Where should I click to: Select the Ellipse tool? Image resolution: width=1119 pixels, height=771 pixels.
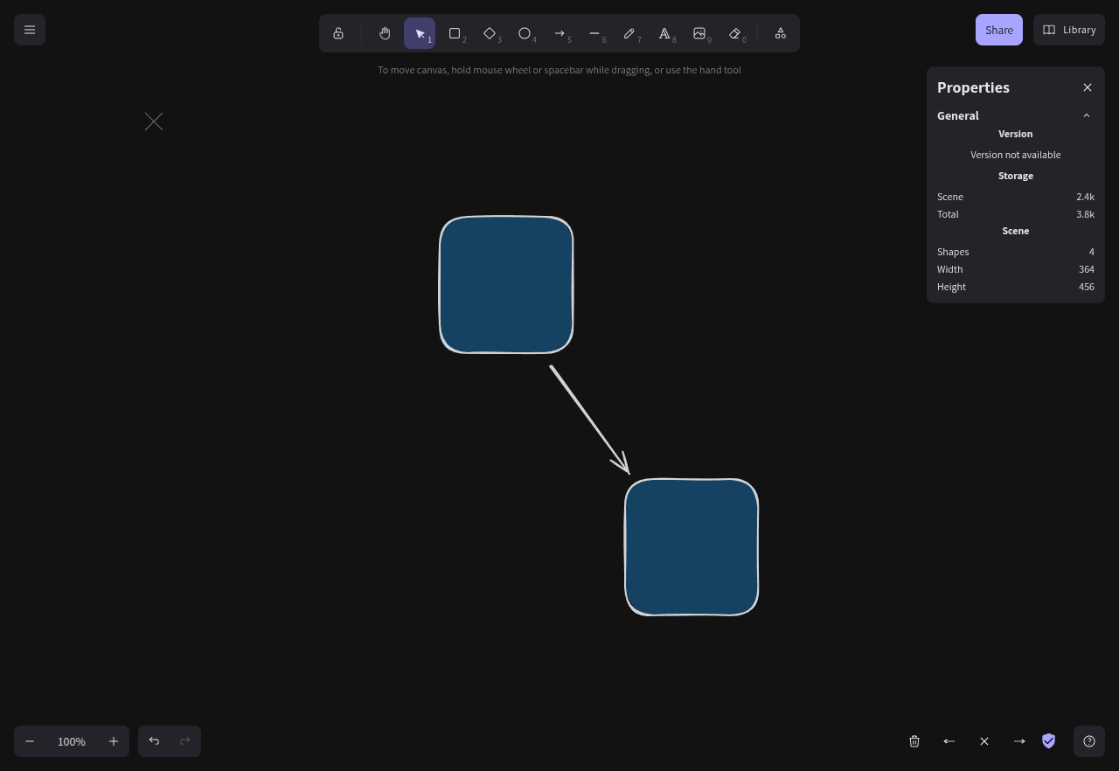click(x=525, y=33)
